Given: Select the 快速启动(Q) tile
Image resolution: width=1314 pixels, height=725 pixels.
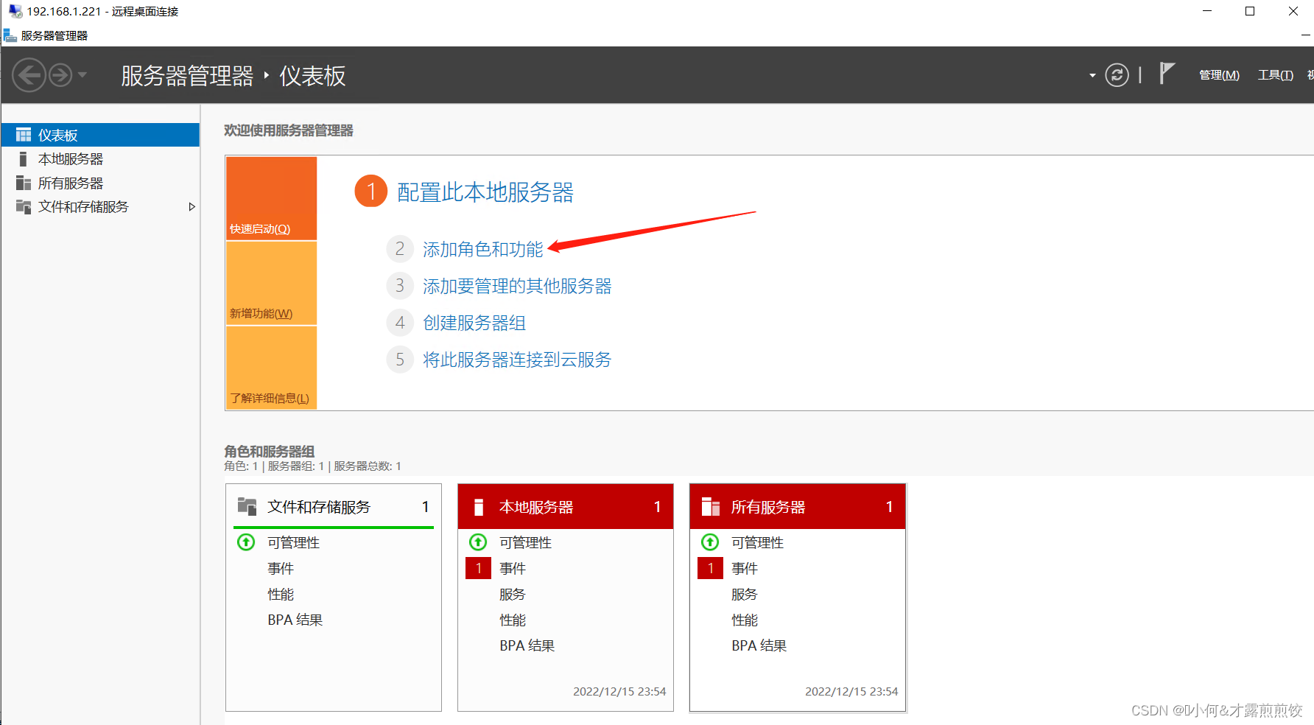Looking at the screenshot, I should [x=272, y=198].
